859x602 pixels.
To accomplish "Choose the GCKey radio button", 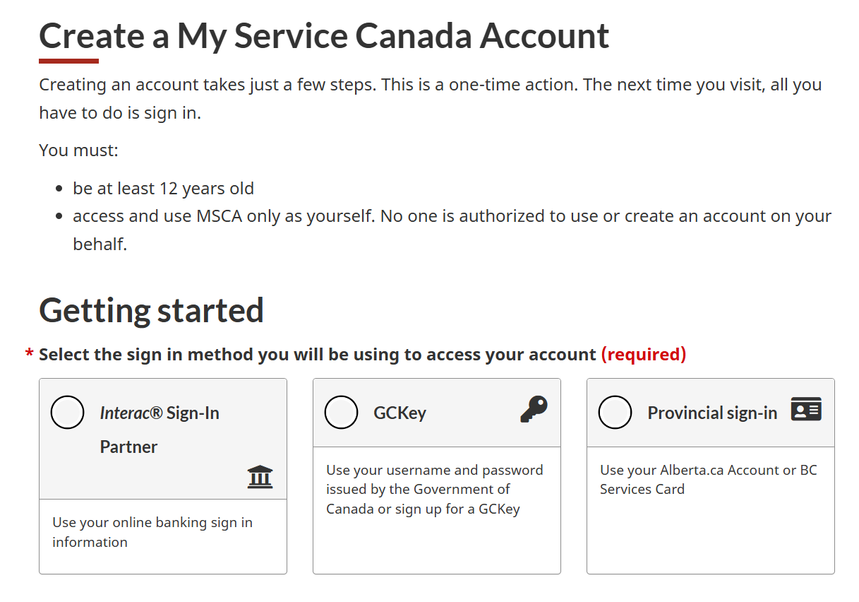I will click(x=341, y=413).
